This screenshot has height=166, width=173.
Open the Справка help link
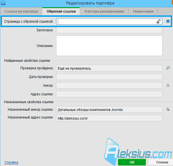11,162
